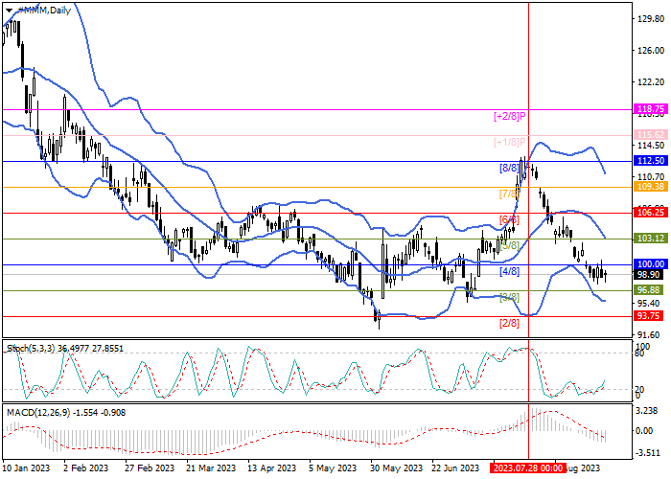Click the 13 Apr 2023 date label
671x479 pixels.
click(x=271, y=468)
